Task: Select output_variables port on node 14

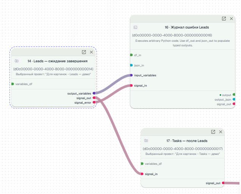Action: (94, 93)
